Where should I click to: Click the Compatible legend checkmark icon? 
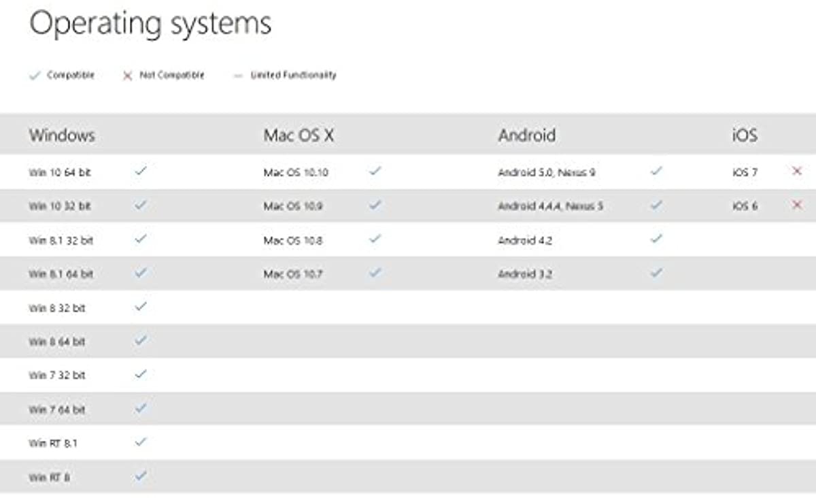pos(35,76)
